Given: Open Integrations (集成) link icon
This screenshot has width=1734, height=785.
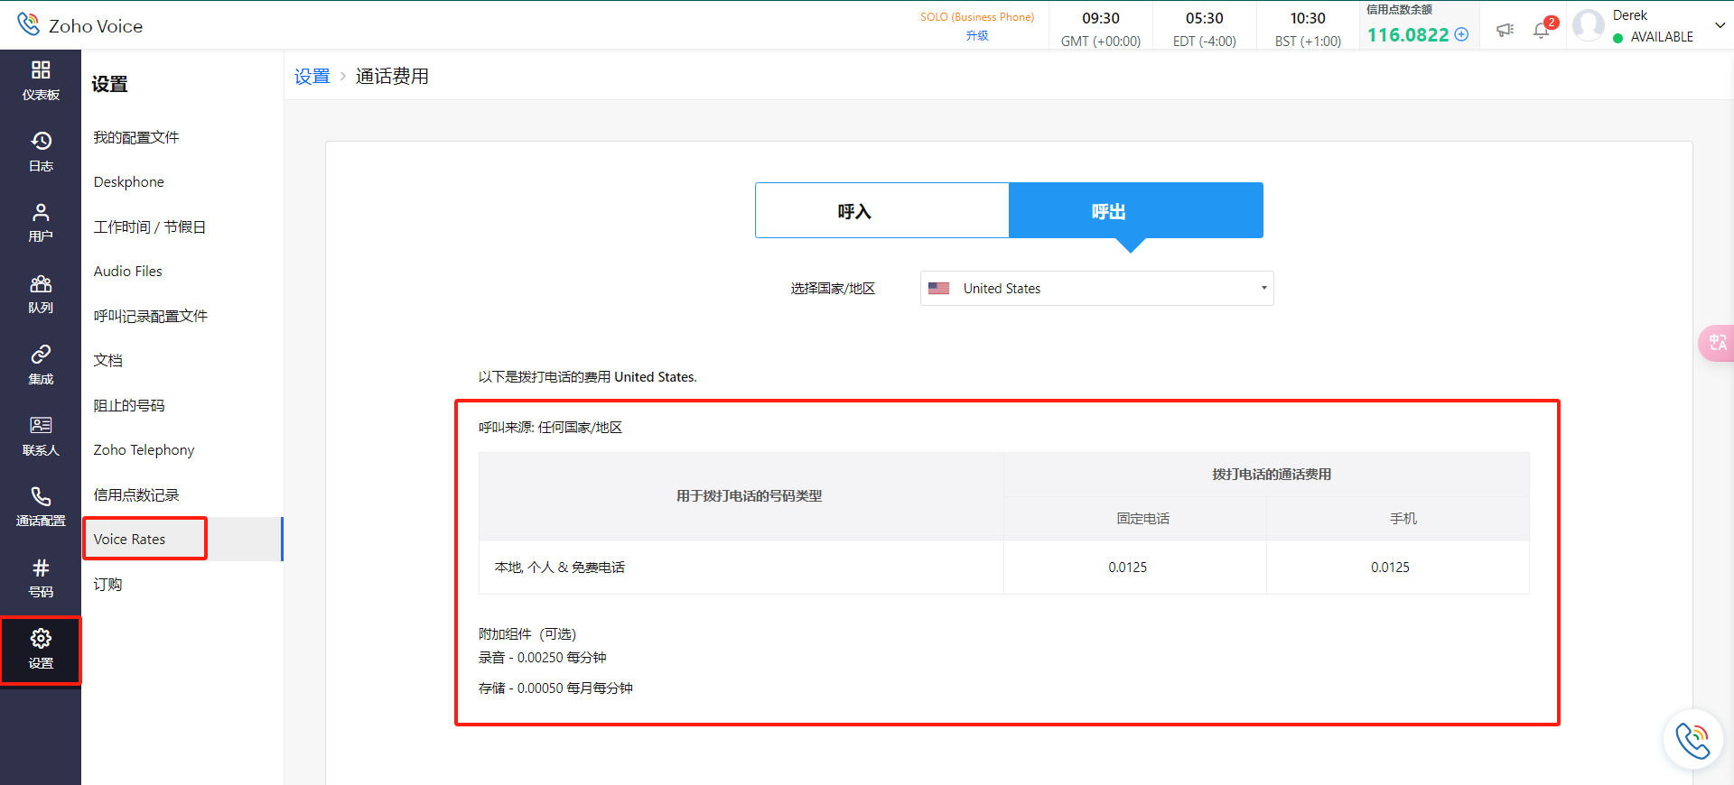Looking at the screenshot, I should click(x=41, y=365).
